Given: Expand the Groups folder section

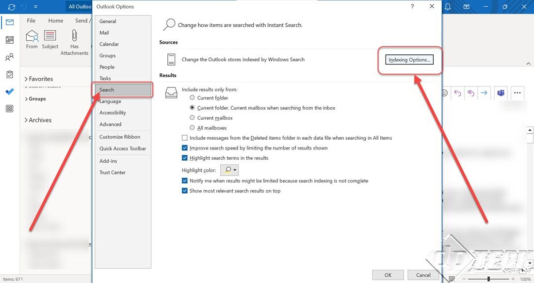Looking at the screenshot, I should 26,99.
